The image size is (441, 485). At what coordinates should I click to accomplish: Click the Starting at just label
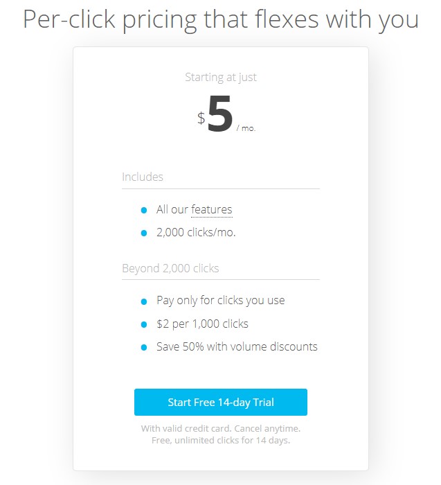(221, 77)
